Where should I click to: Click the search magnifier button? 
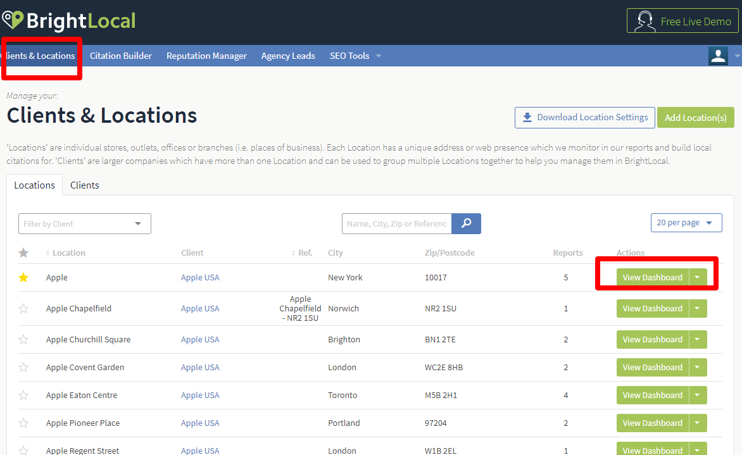pyautogui.click(x=466, y=223)
